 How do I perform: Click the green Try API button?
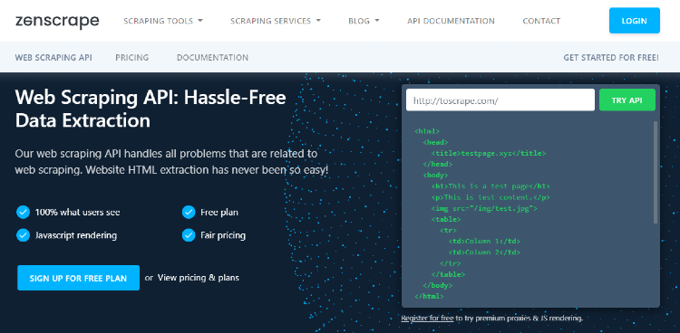(627, 100)
